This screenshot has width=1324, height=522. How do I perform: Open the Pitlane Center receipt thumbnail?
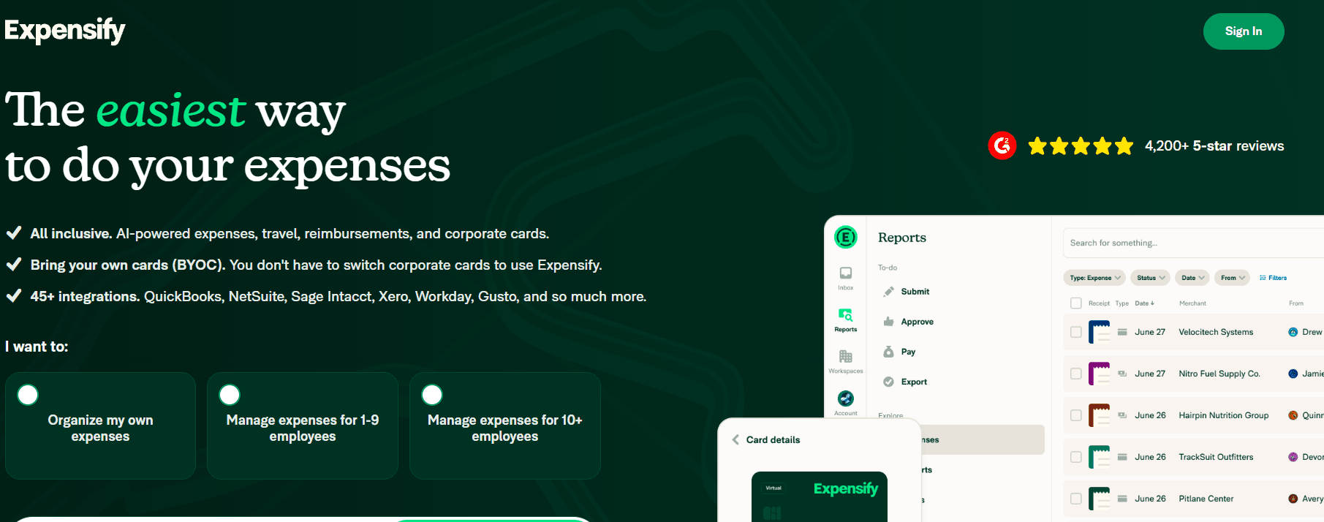pyautogui.click(x=1099, y=499)
